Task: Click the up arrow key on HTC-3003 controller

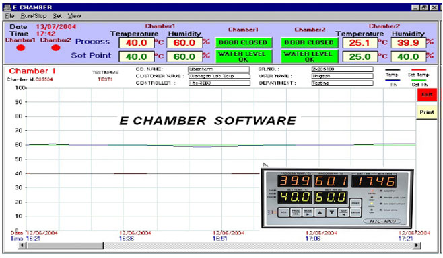Action: click(320, 212)
